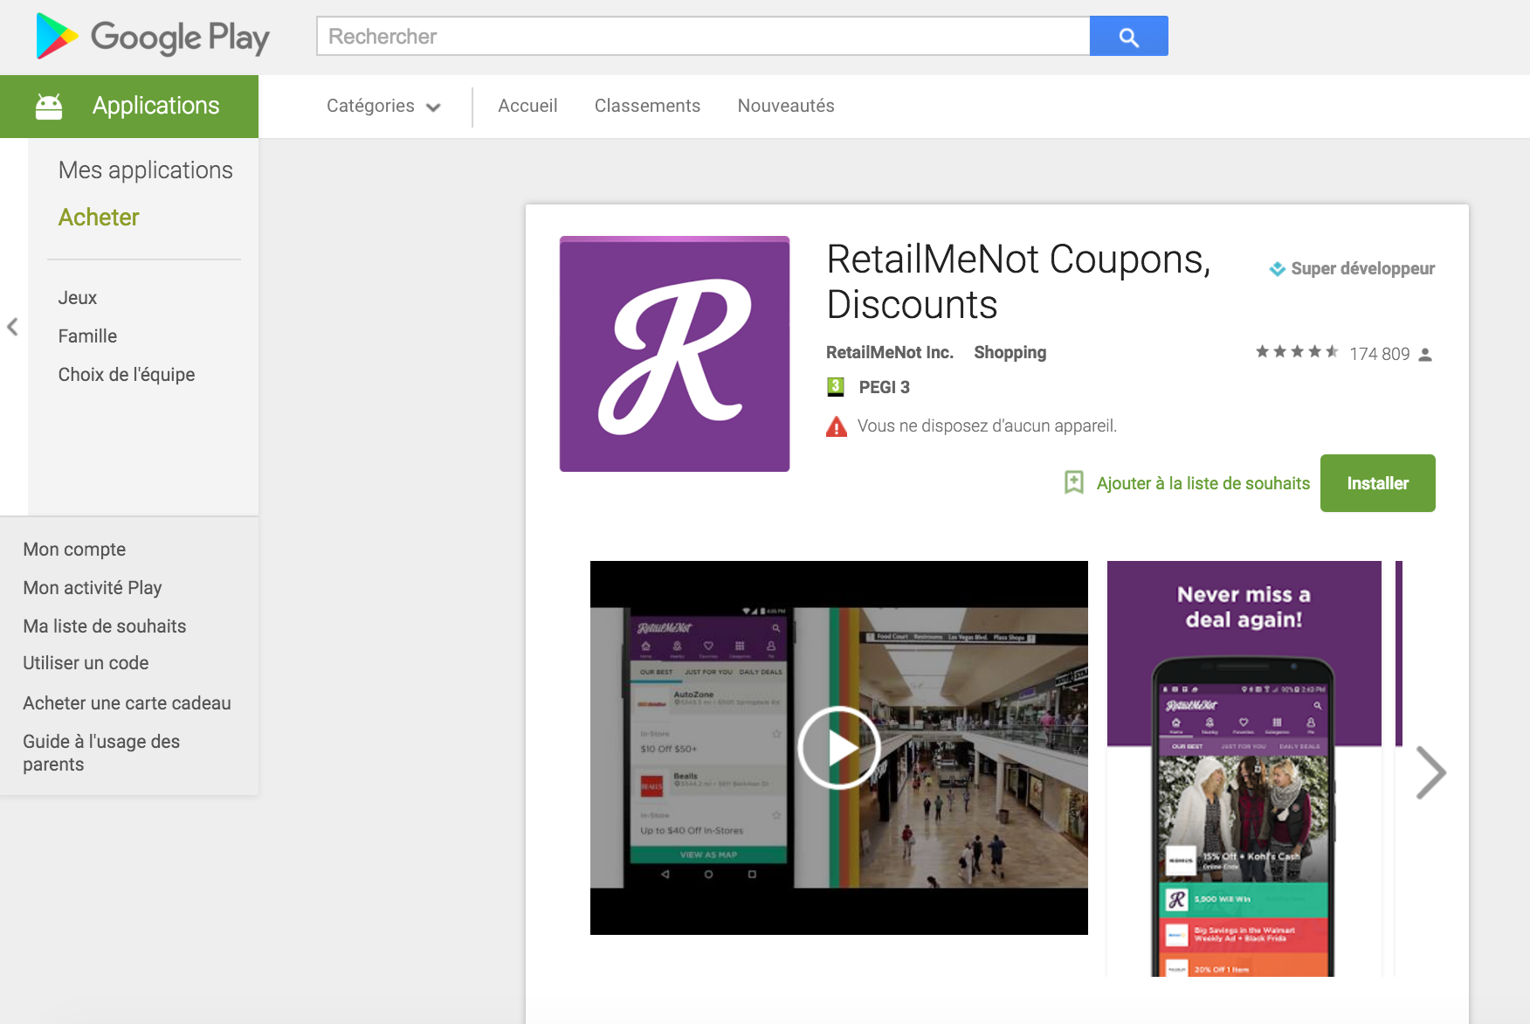1530x1024 pixels.
Task: Click the 174 809 reviews count
Action: [x=1379, y=354]
